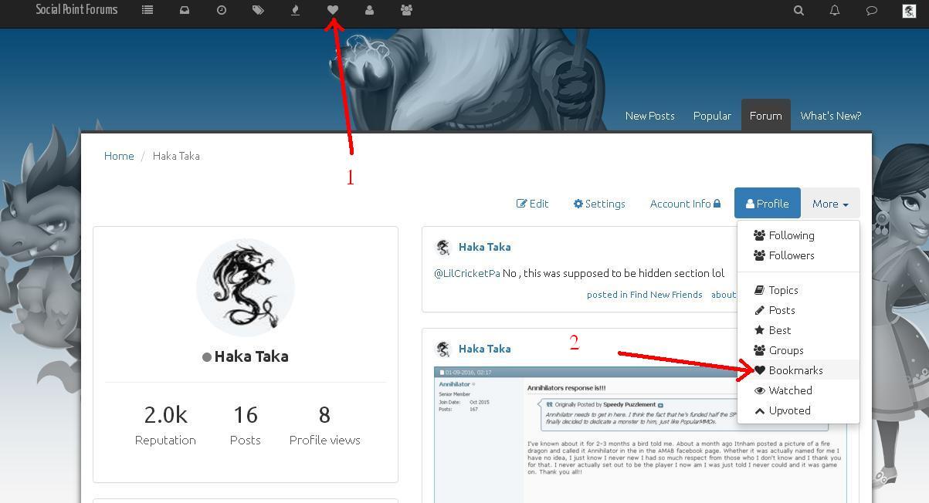Image resolution: width=929 pixels, height=503 pixels.
Task: Click the 2.0k Reputation stat
Action: pos(165,425)
